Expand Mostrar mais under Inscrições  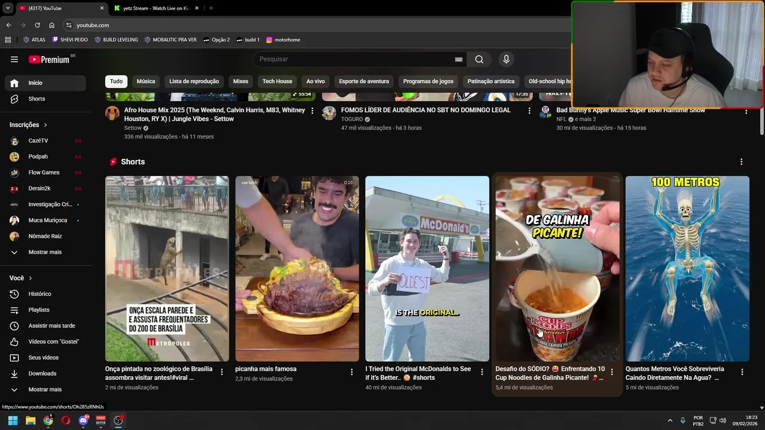[45, 252]
